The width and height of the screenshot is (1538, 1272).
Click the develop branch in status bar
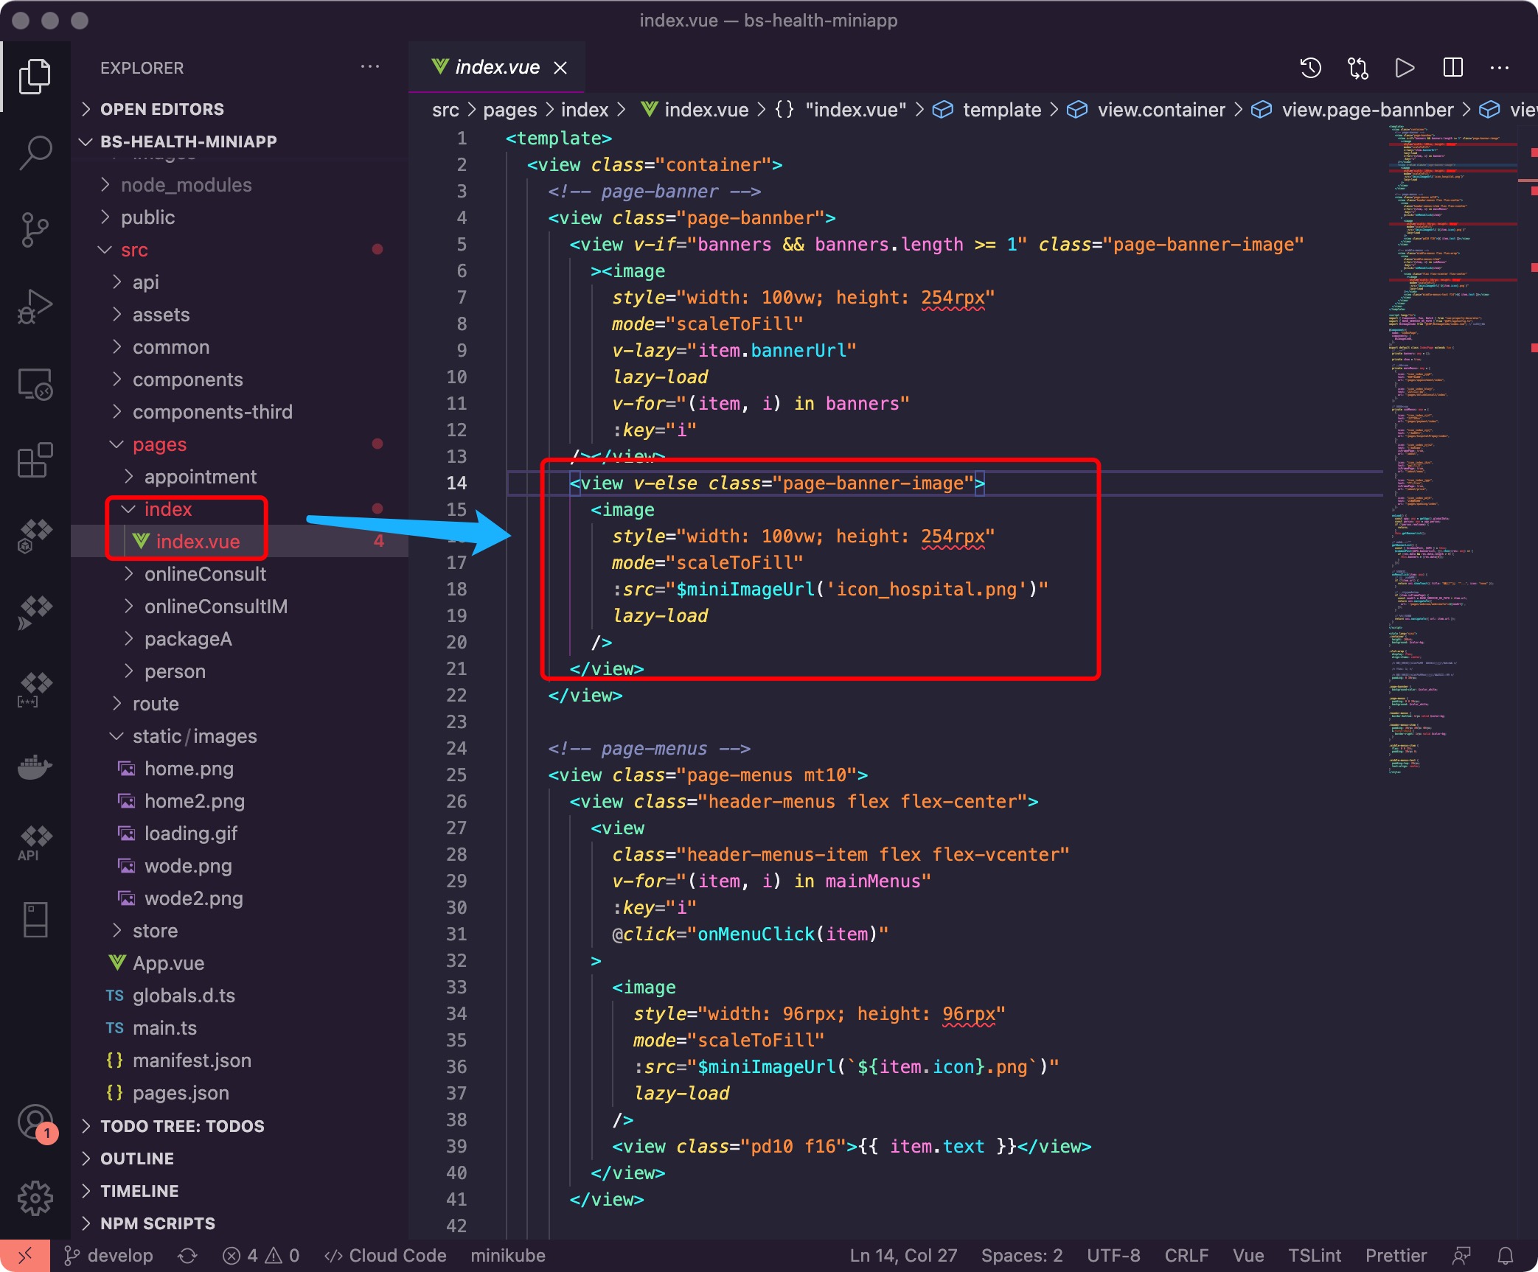(x=108, y=1255)
